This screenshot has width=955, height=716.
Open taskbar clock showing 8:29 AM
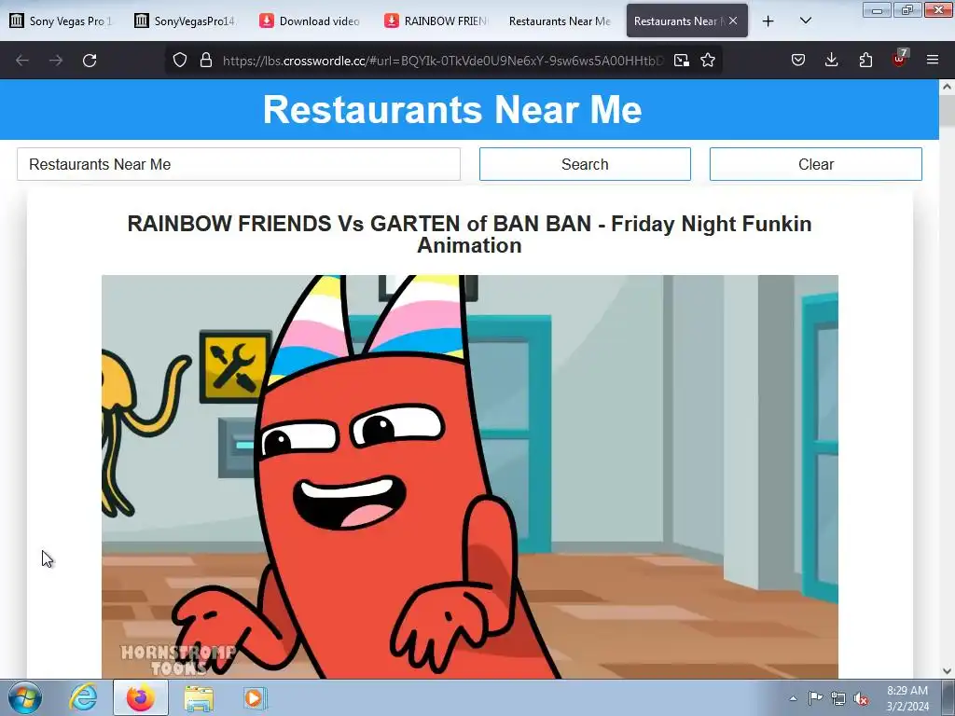[907, 698]
